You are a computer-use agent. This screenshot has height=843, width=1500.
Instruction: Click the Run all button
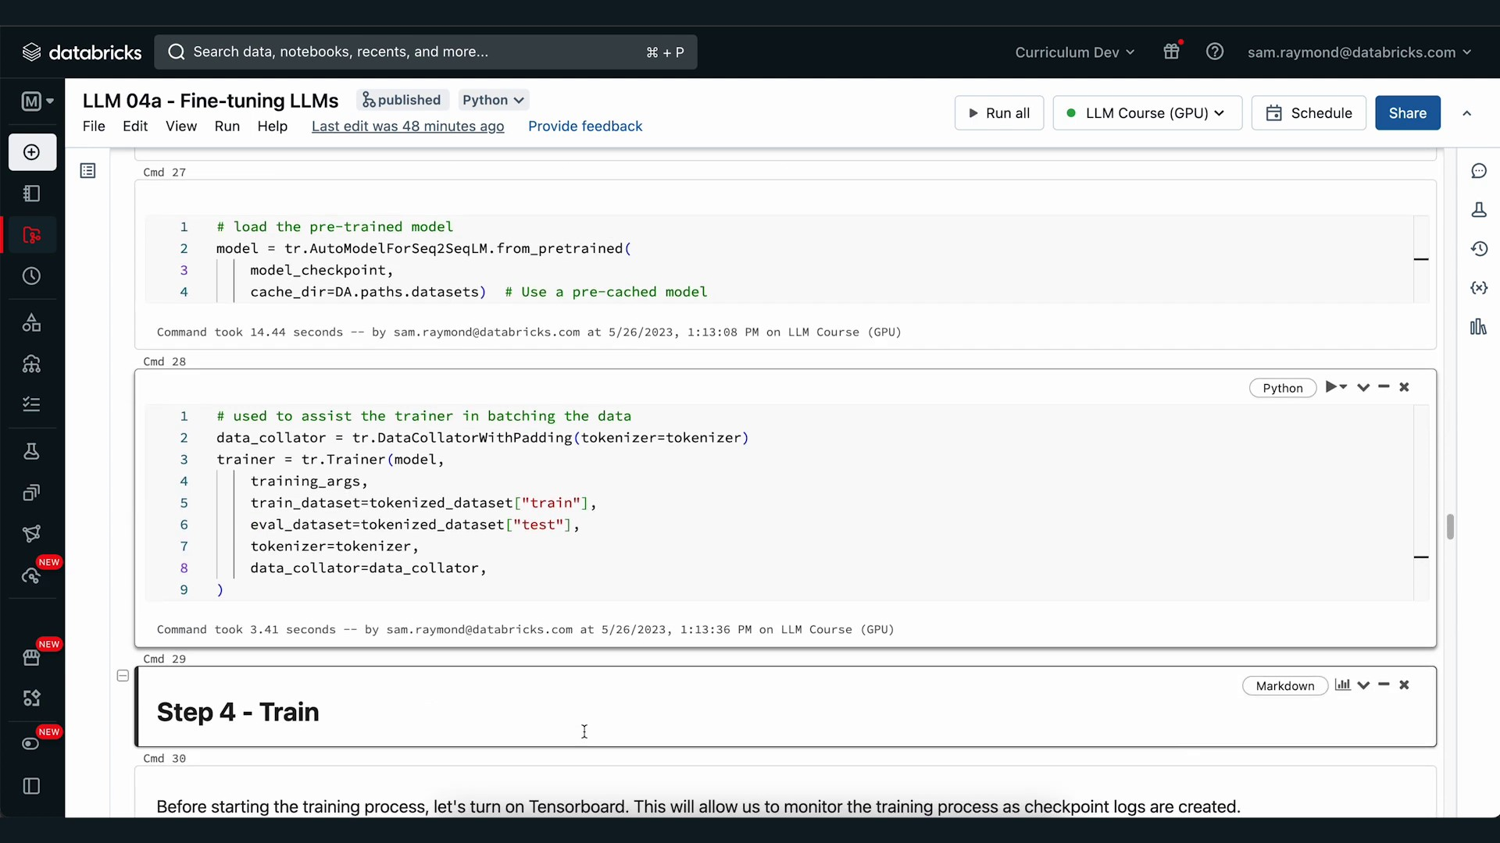point(999,113)
